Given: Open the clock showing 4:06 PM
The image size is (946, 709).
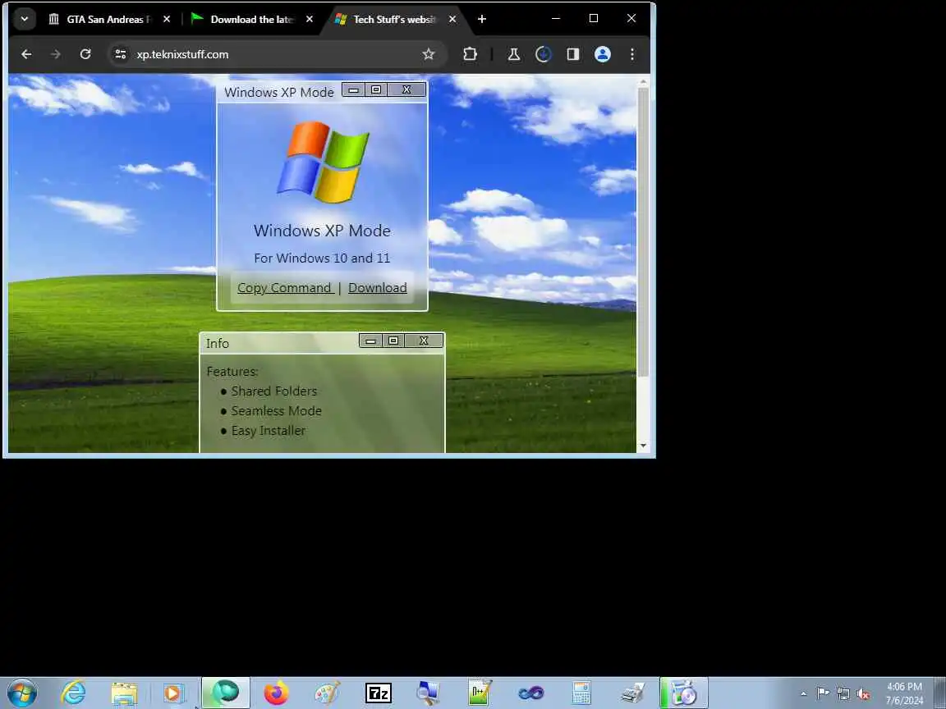Looking at the screenshot, I should [904, 693].
